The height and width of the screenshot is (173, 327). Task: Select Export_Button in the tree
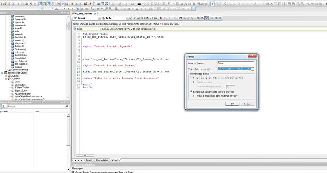tap(21, 91)
